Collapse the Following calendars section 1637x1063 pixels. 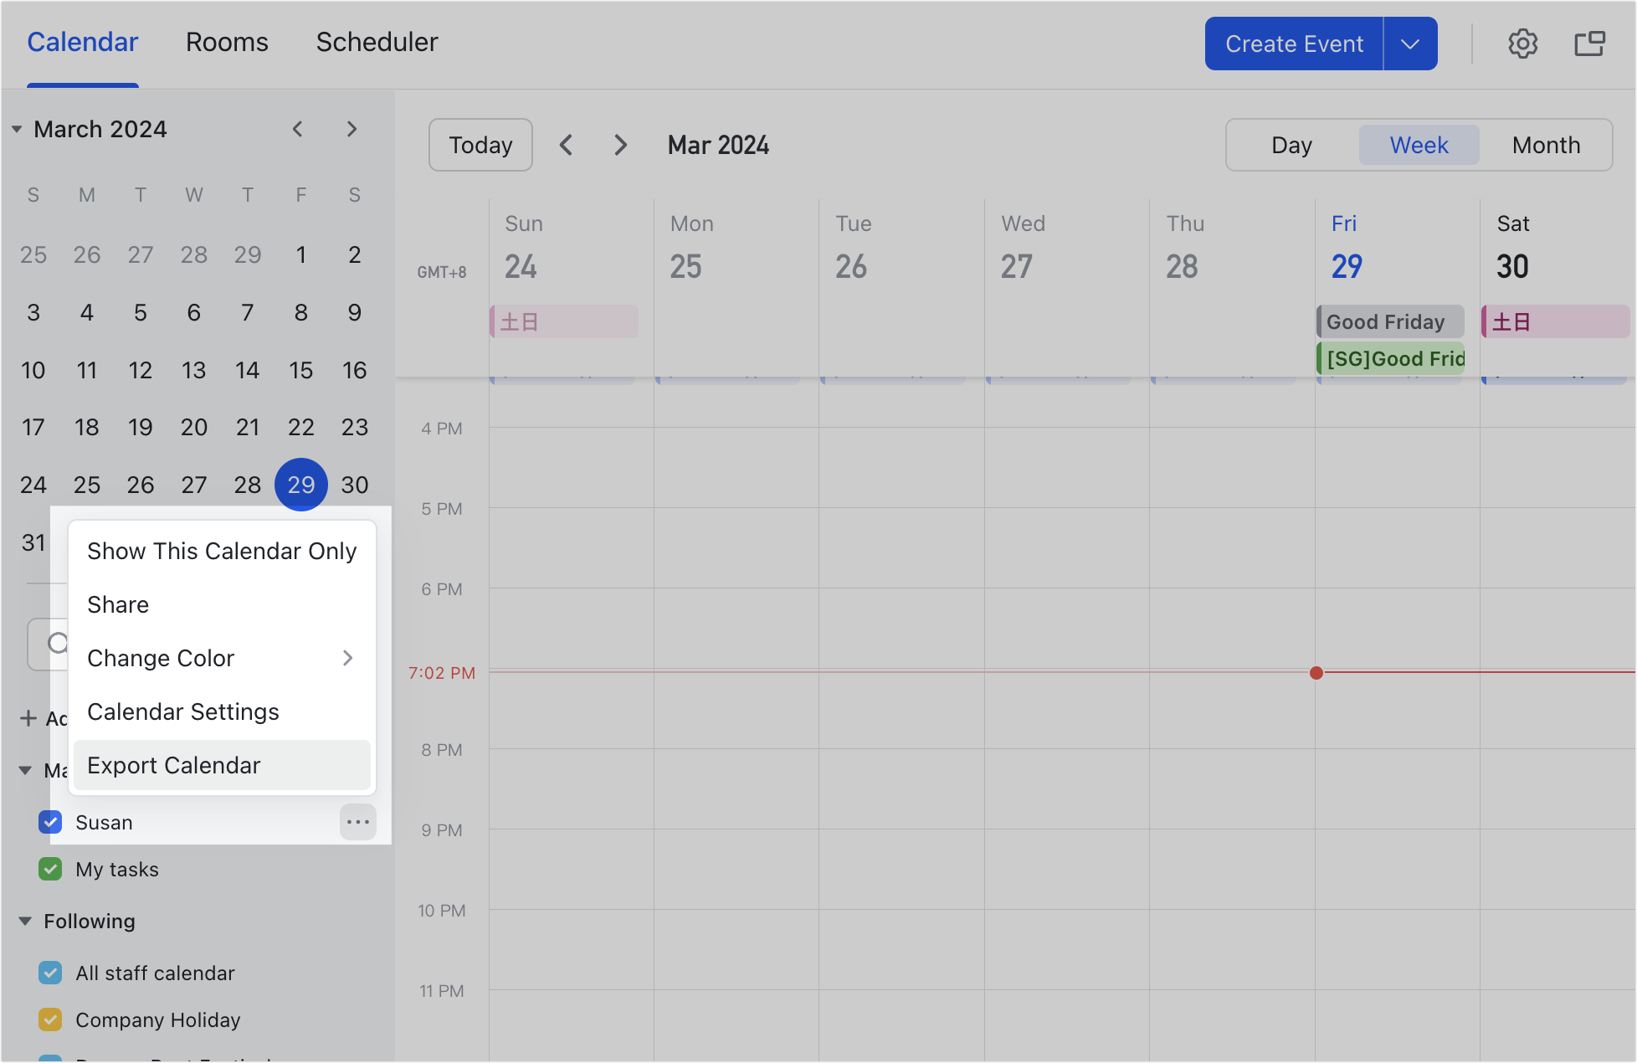click(25, 921)
